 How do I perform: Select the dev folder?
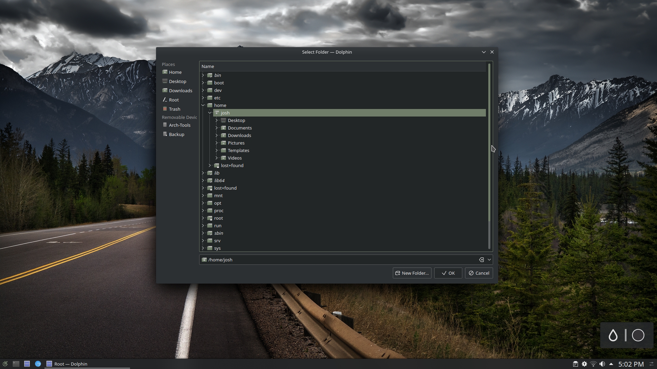[x=218, y=90]
